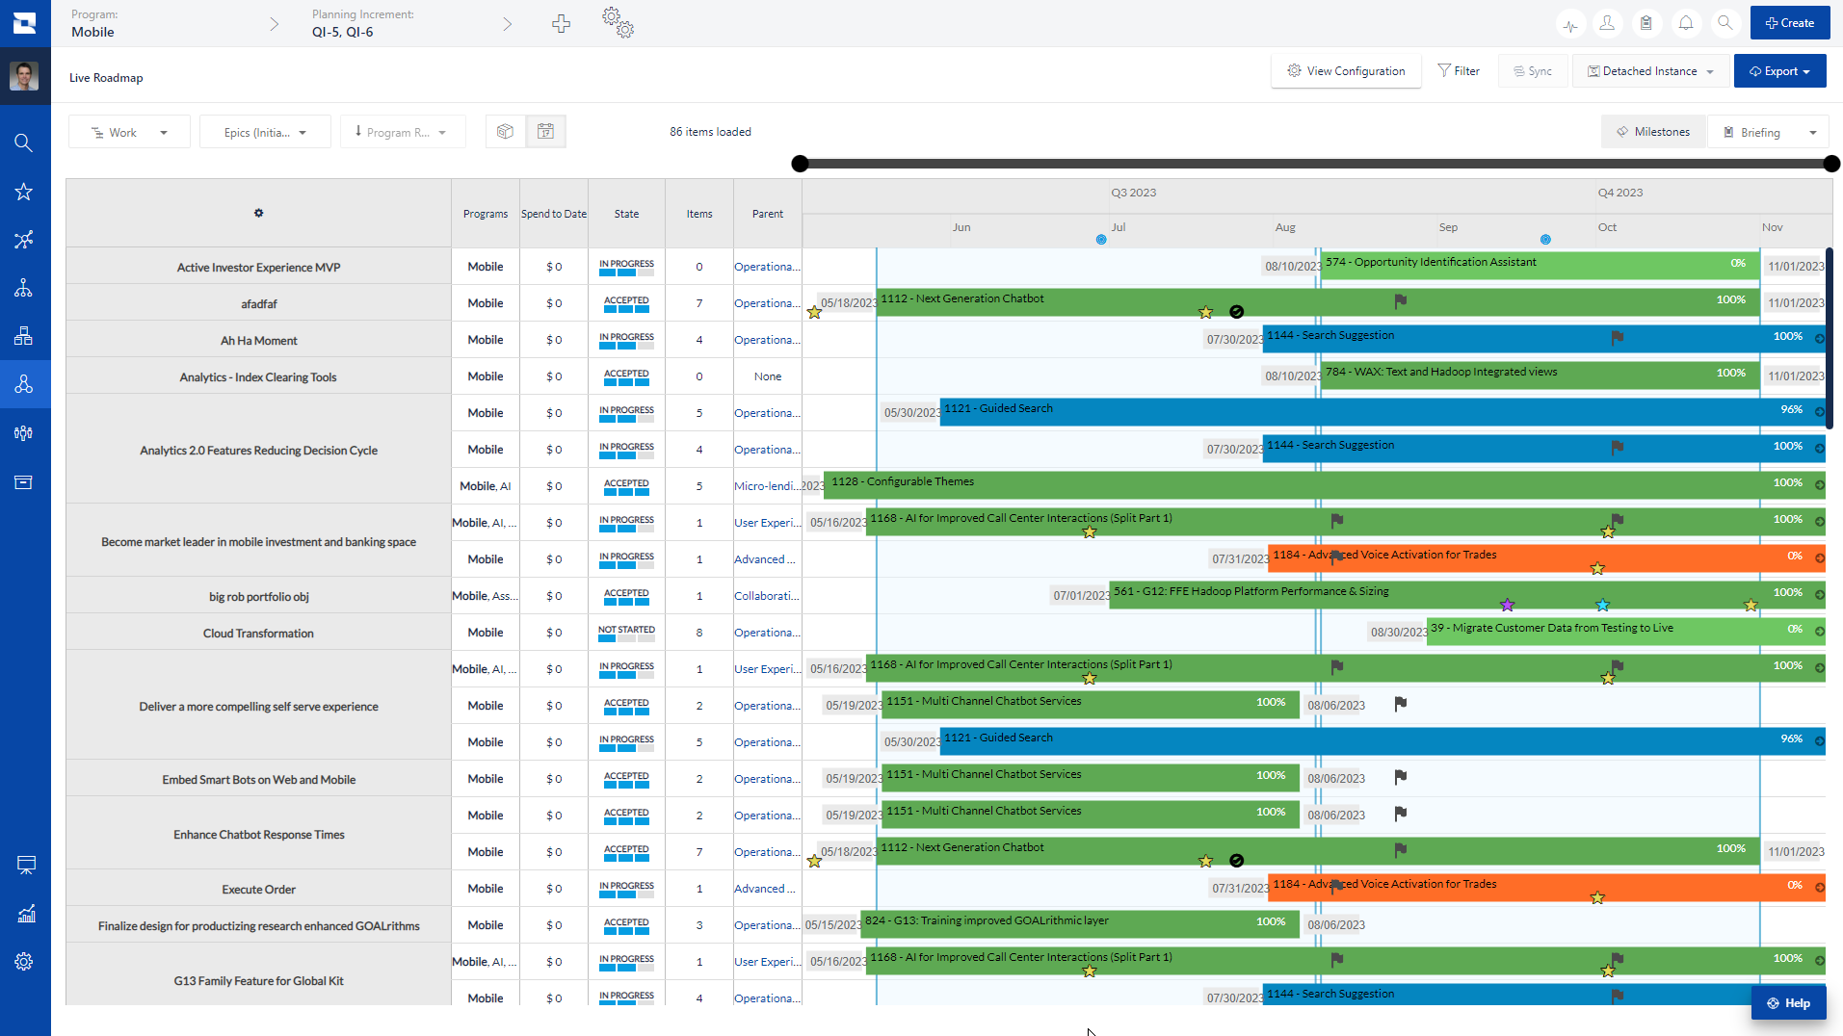Open the Program R sorting dropdown
Screen dimensions: 1843x1036
[x=403, y=131]
